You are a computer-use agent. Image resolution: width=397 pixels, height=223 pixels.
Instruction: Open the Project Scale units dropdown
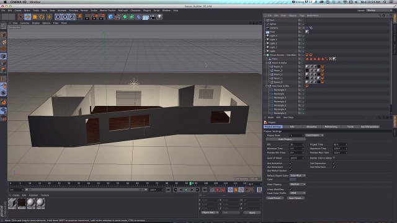coord(314,136)
